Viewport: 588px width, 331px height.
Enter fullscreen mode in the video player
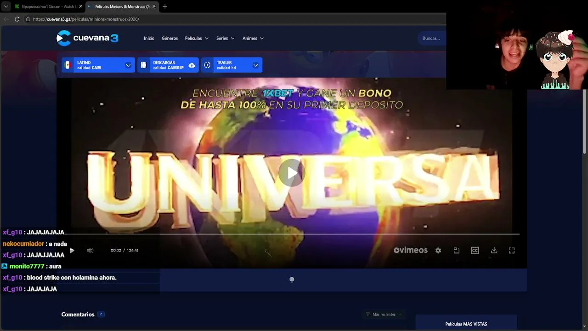512,251
